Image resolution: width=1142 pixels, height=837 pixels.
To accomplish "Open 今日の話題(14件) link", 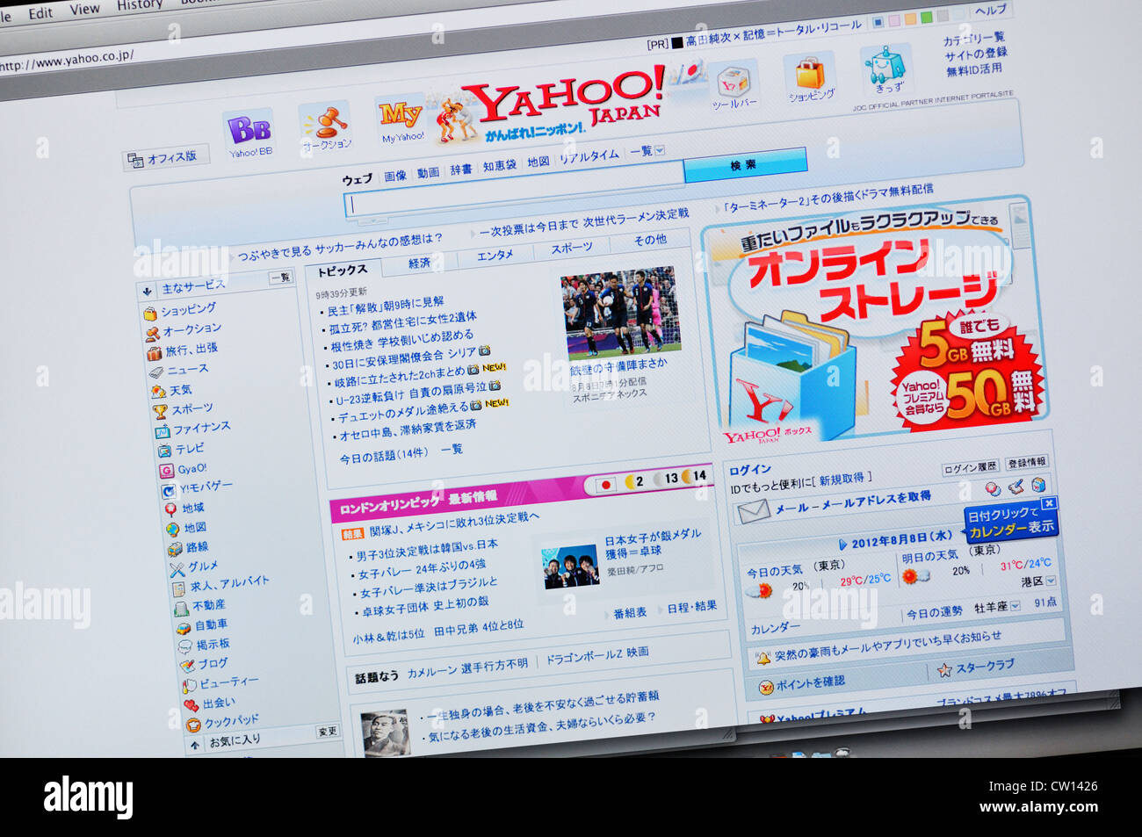I will point(384,456).
